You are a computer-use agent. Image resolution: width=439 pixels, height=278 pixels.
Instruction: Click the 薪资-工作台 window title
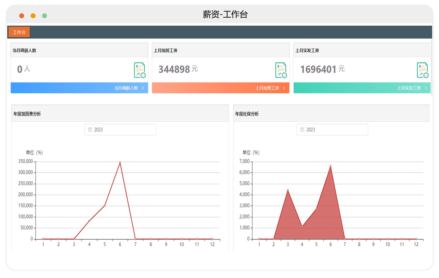(x=225, y=14)
